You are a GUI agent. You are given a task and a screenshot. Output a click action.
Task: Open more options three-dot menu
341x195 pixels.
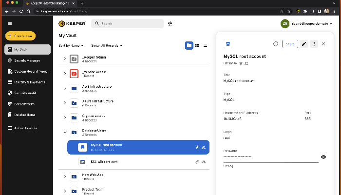click(x=314, y=44)
